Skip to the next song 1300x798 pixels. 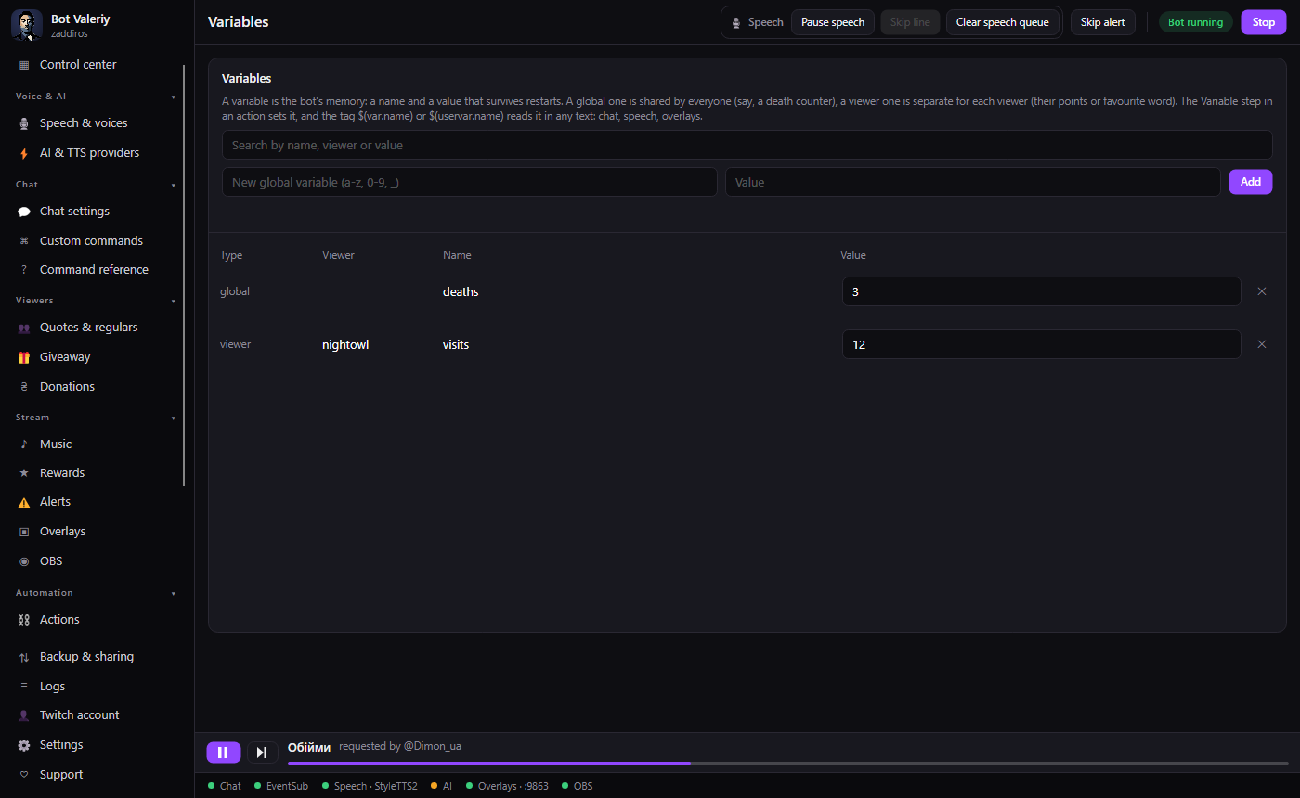263,753
